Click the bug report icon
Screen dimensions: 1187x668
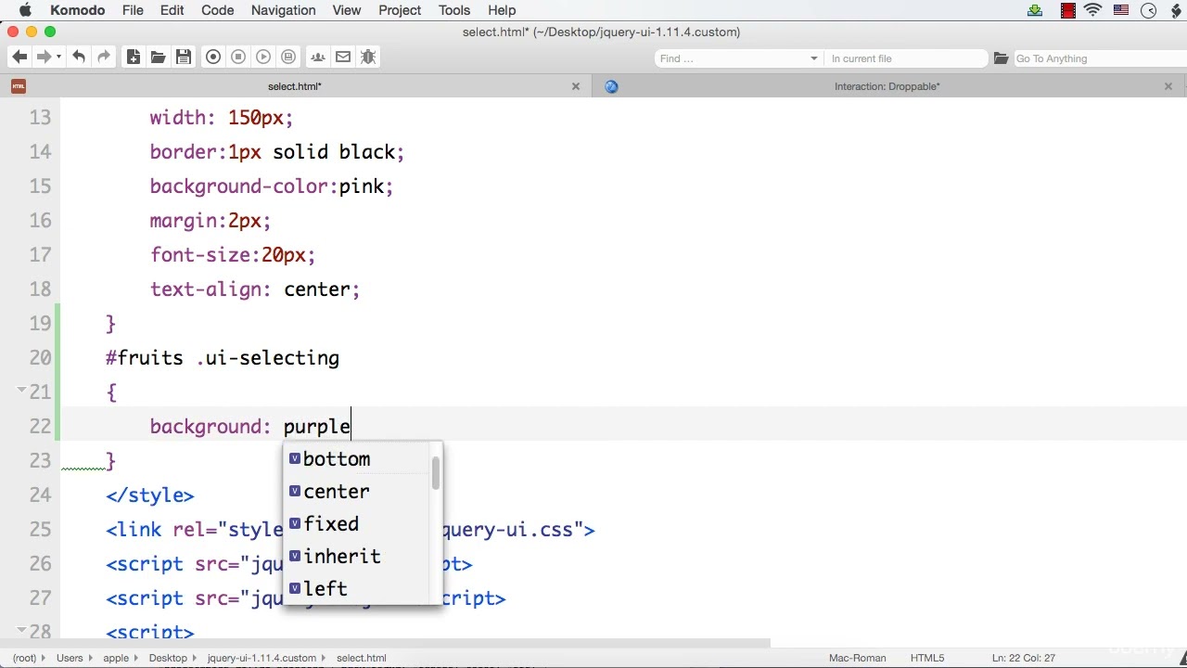pos(368,58)
